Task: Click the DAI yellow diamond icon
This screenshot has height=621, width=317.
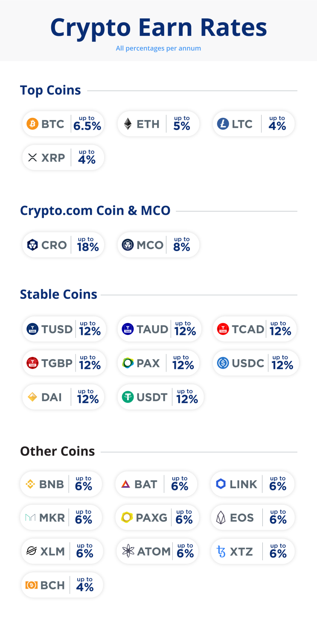Action: 32,397
